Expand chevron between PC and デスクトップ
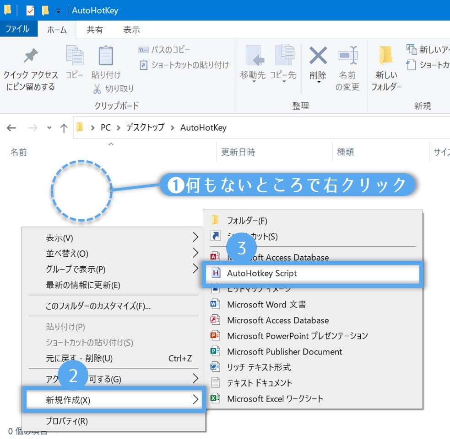 [119, 128]
